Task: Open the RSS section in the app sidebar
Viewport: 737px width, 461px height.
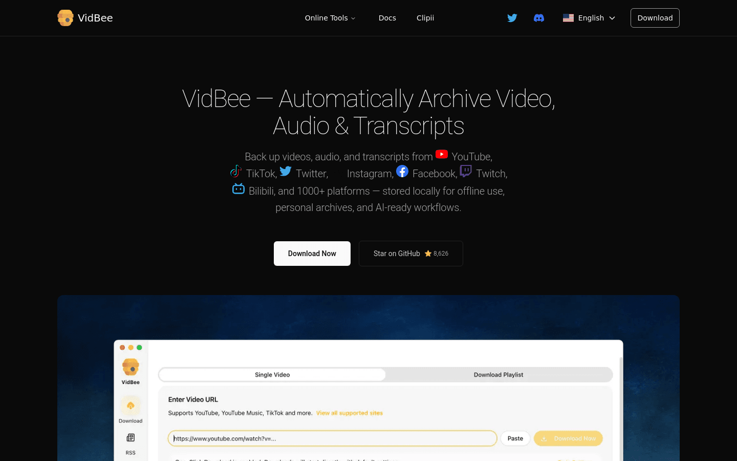Action: pos(130,439)
